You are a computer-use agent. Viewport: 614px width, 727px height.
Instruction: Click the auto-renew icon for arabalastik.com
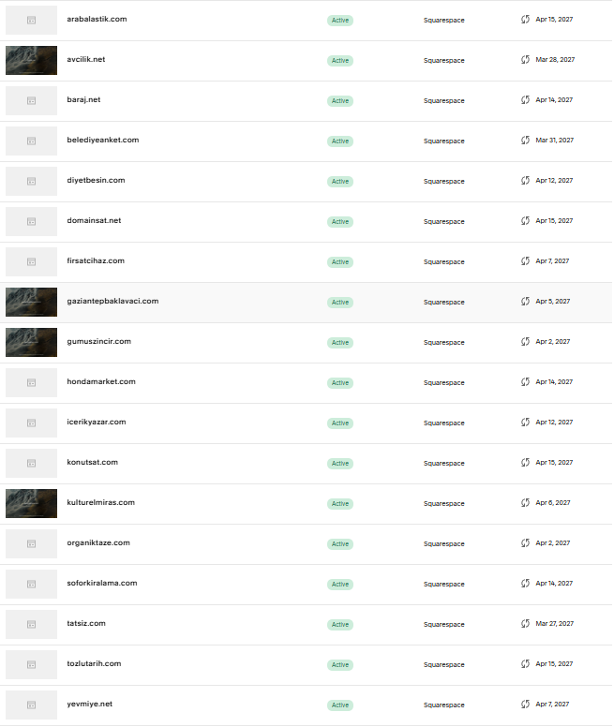click(x=525, y=20)
